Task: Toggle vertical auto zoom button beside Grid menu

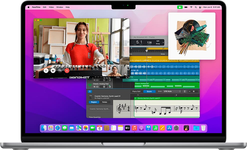Action: [185, 91]
